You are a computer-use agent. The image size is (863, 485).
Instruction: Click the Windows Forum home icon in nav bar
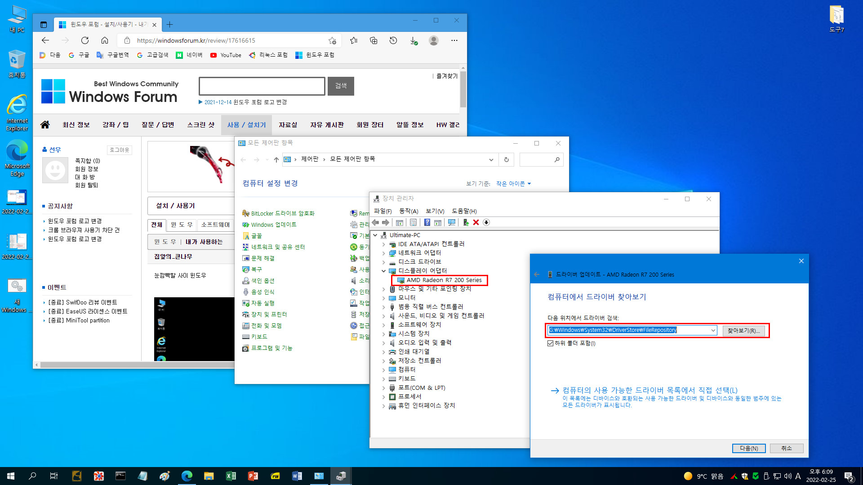click(45, 124)
